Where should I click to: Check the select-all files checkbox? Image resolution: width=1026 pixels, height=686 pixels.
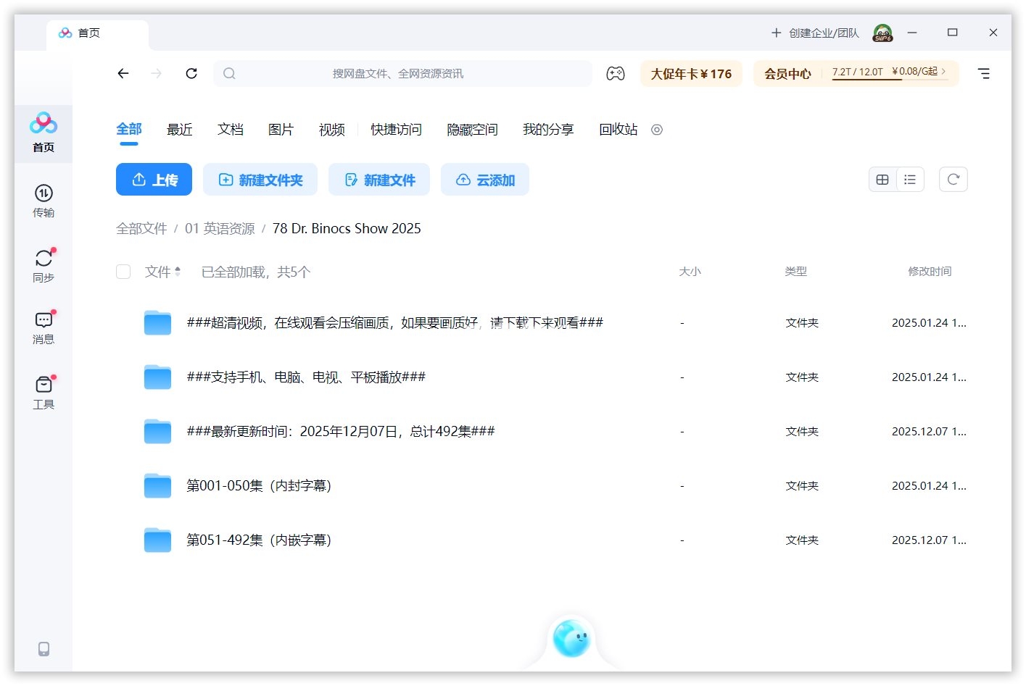pyautogui.click(x=123, y=272)
